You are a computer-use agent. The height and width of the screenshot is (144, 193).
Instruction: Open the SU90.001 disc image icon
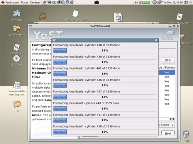(17, 59)
